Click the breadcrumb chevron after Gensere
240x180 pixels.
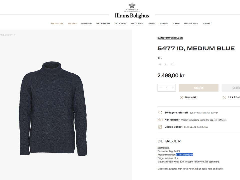coord(14,35)
